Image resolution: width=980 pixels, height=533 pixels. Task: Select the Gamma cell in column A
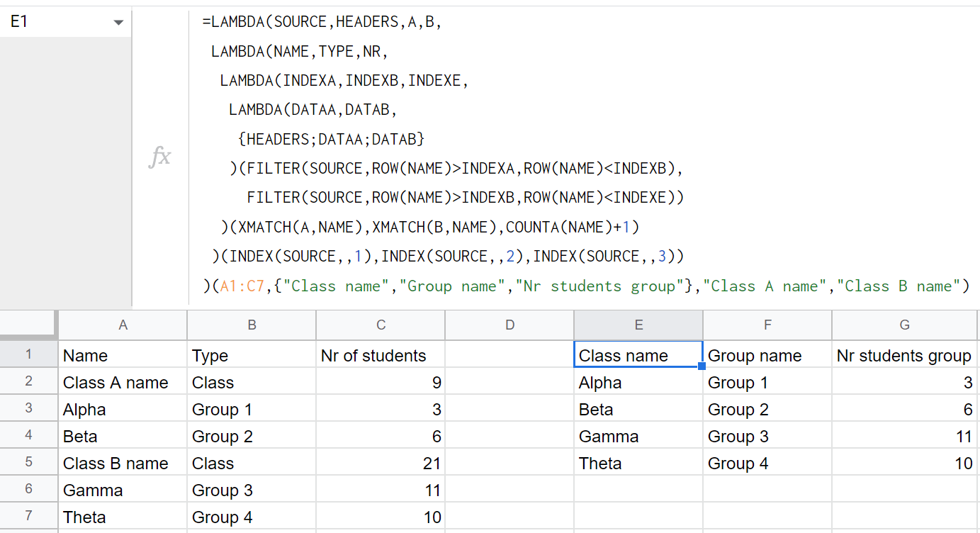click(123, 490)
